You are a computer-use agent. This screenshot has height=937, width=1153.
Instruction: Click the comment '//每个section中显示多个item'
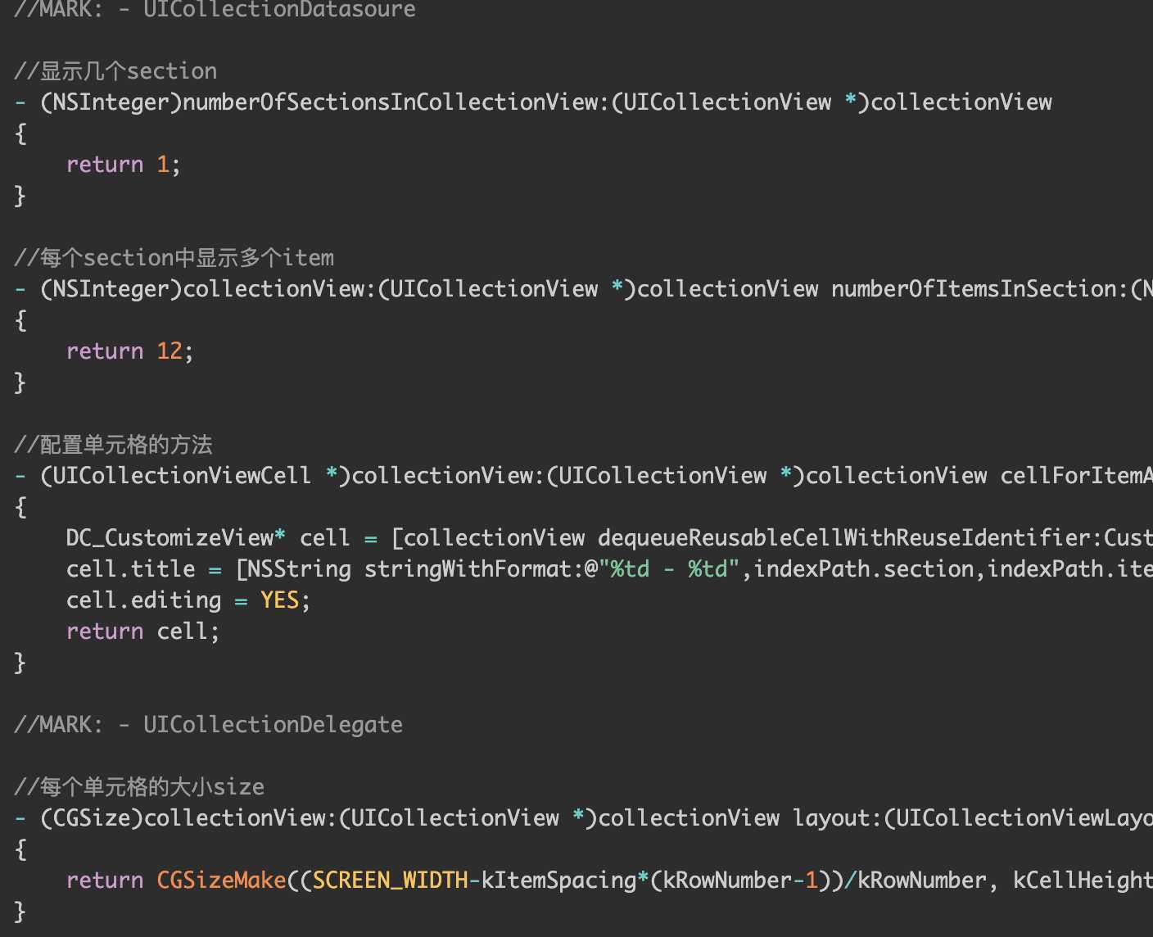[x=174, y=258]
